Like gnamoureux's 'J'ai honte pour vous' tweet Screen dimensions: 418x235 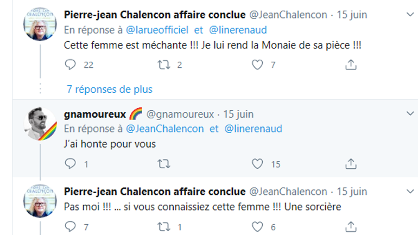(x=258, y=163)
